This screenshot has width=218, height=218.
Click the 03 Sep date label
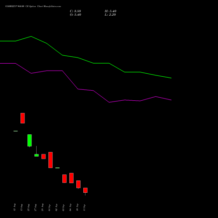tap(63, 208)
